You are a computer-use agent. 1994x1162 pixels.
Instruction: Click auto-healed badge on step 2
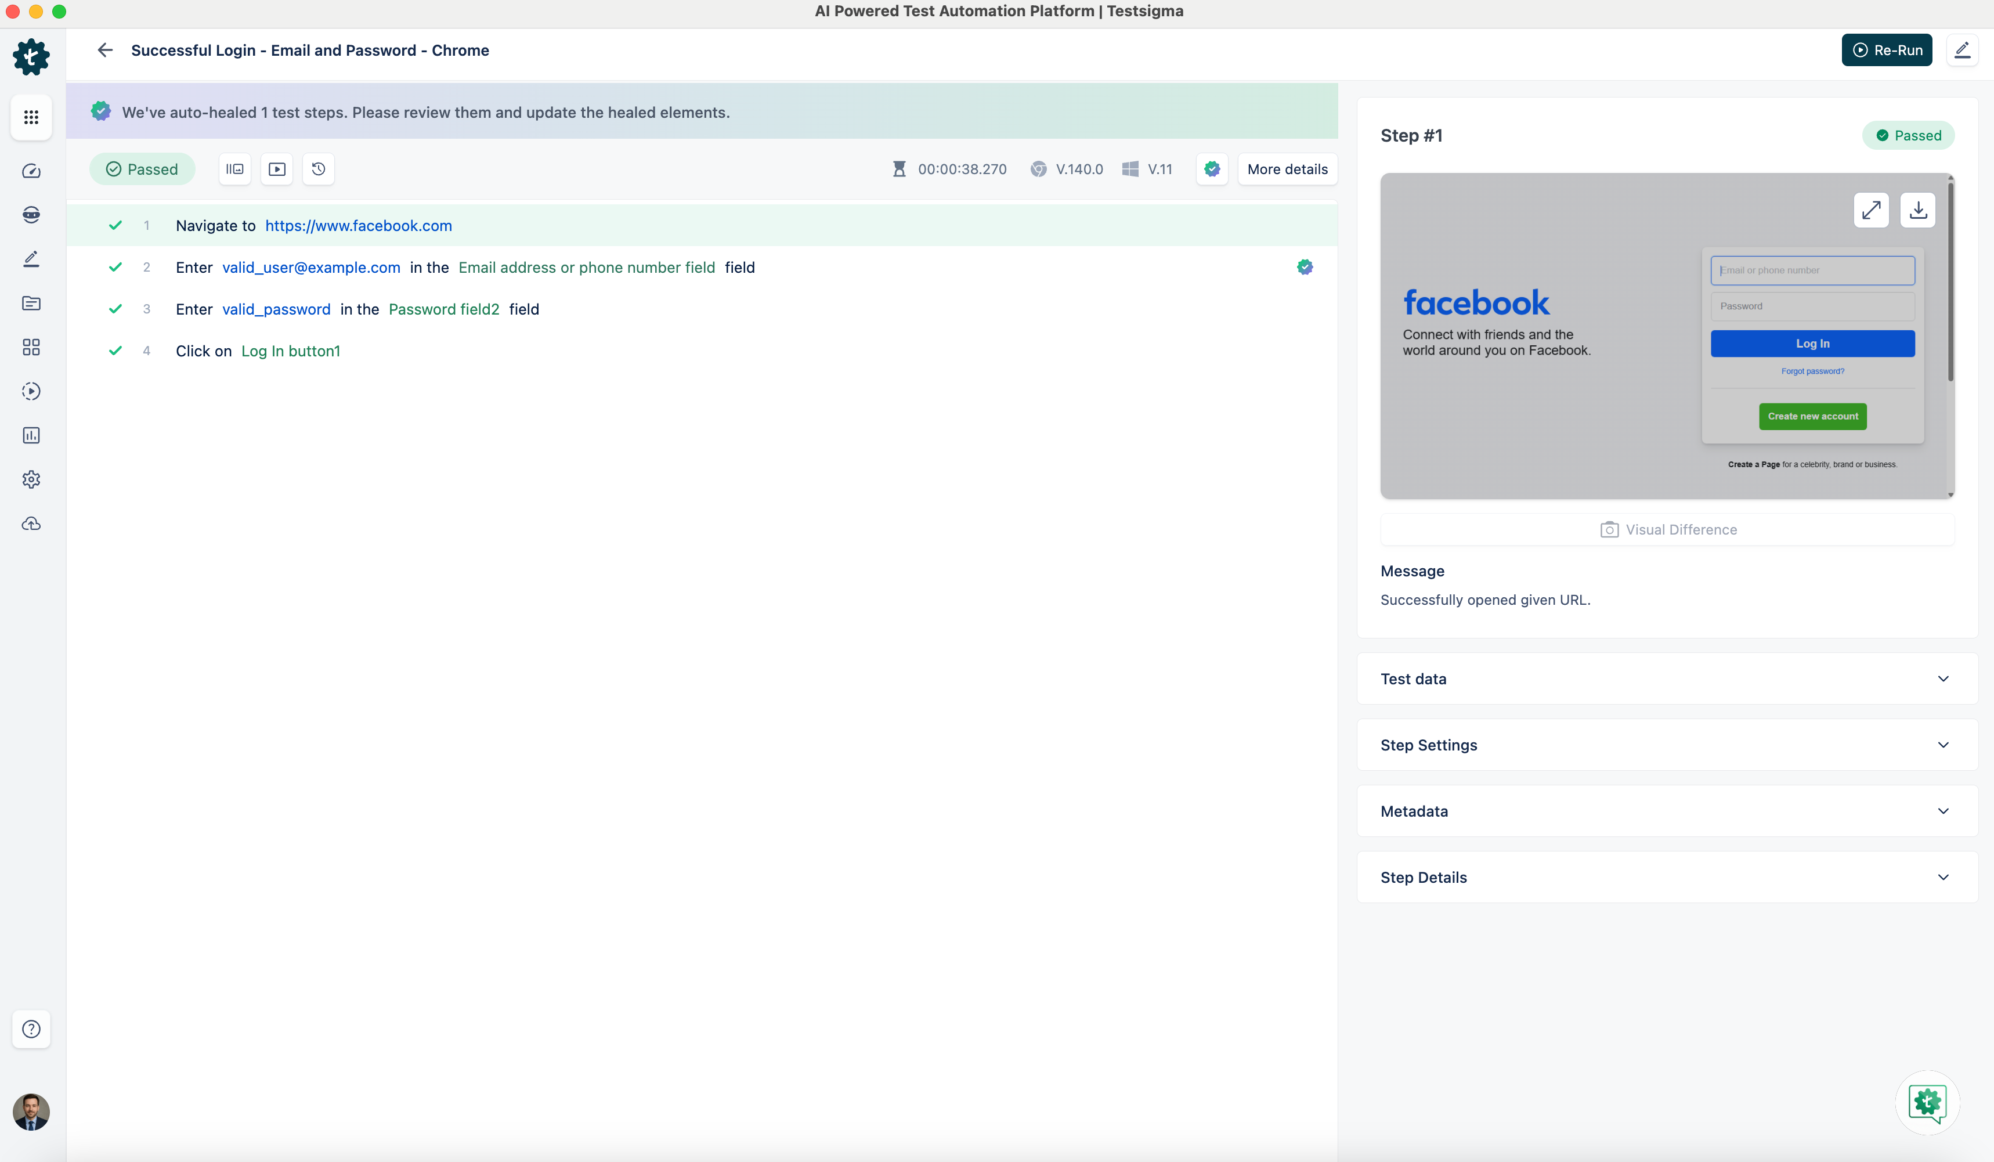pyautogui.click(x=1305, y=268)
